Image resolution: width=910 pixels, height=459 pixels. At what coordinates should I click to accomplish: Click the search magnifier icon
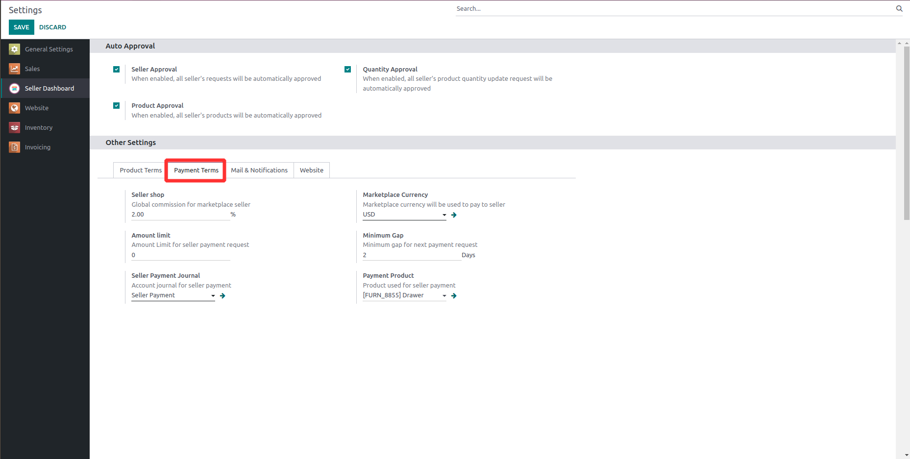pos(899,8)
